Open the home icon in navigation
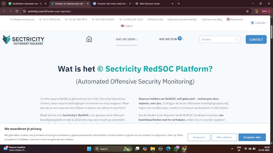This screenshot has height=153, width=273. click(x=89, y=39)
